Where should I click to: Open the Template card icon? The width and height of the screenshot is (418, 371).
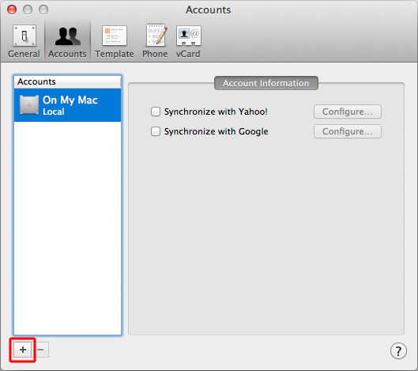click(x=115, y=36)
